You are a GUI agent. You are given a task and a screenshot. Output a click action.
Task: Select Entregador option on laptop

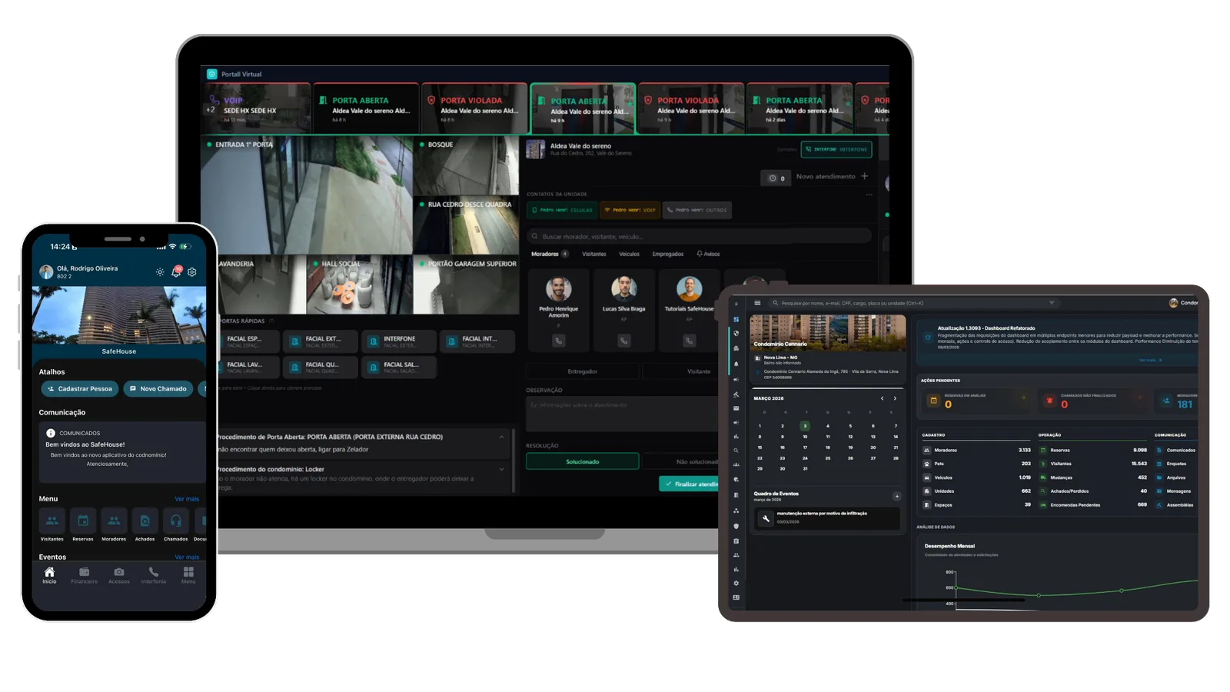[582, 371]
